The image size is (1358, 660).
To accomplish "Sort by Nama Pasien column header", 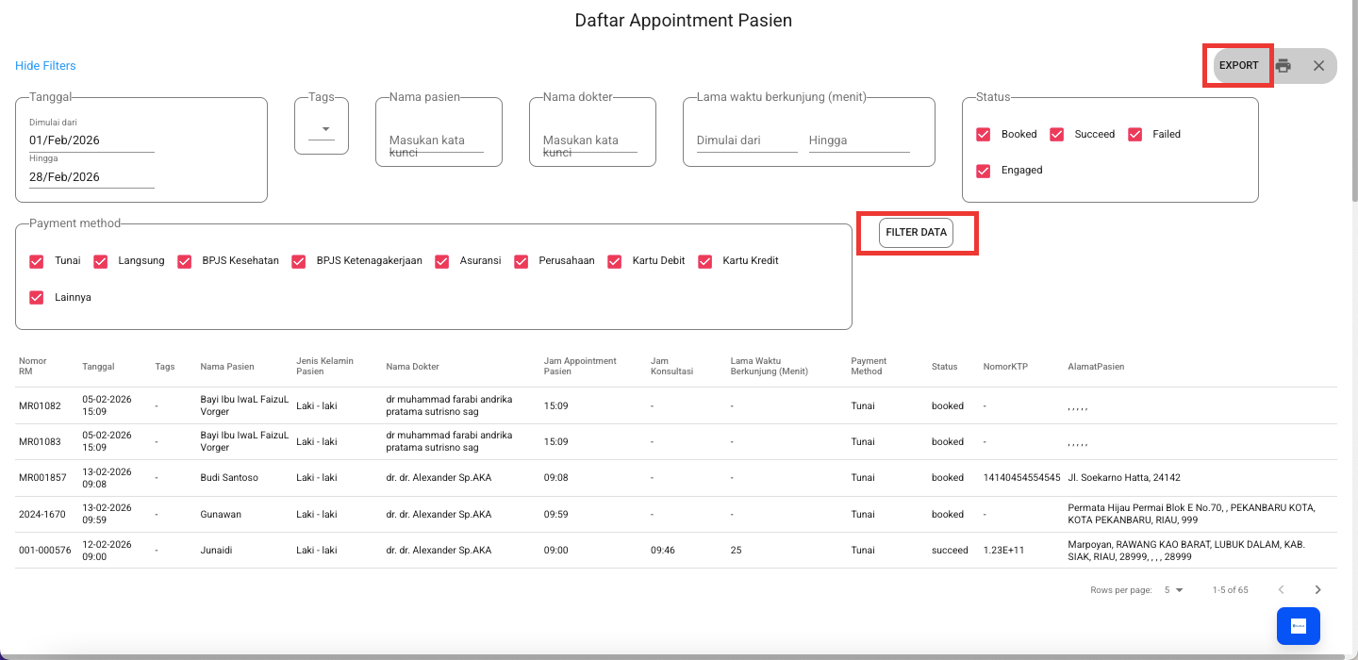I will [x=226, y=367].
